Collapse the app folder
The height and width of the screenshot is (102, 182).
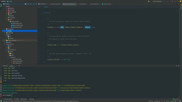click(5, 6)
